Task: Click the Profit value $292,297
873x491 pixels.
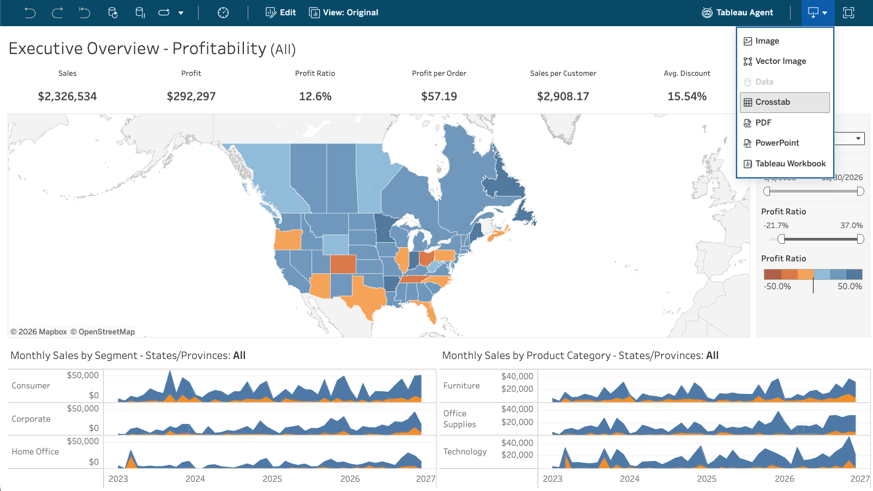Action: (x=192, y=97)
